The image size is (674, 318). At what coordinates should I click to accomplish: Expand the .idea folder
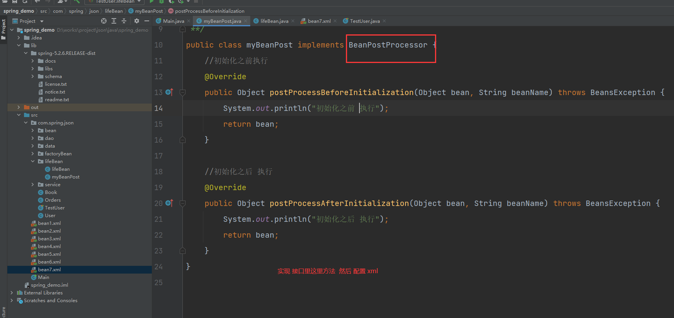19,37
